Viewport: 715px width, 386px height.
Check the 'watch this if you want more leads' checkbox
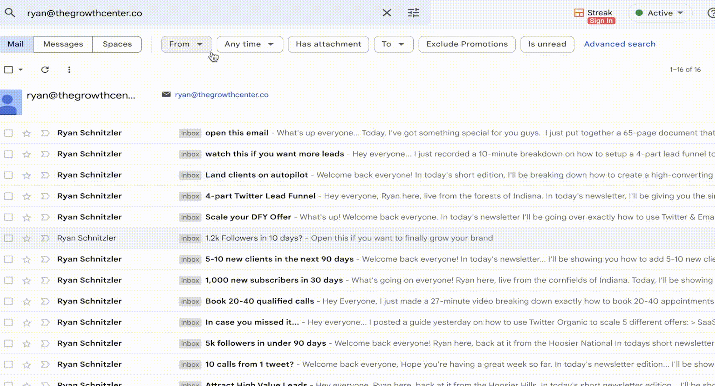(9, 154)
